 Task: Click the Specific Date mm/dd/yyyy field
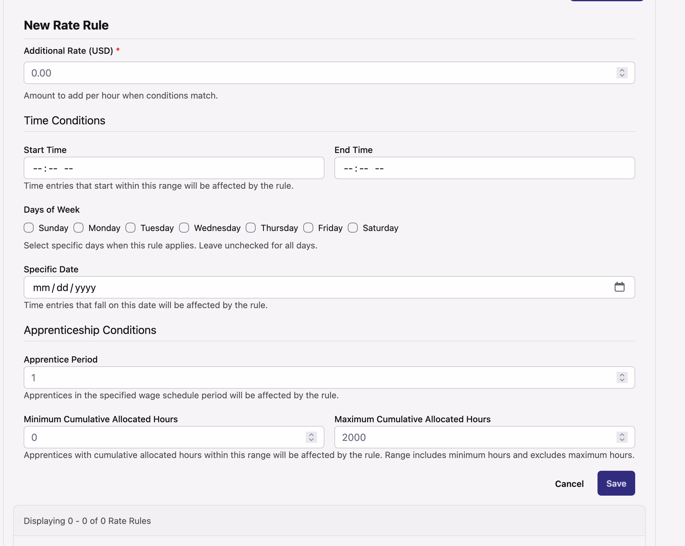329,287
